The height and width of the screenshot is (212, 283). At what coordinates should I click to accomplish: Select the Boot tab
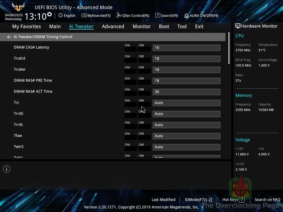pos(164,26)
